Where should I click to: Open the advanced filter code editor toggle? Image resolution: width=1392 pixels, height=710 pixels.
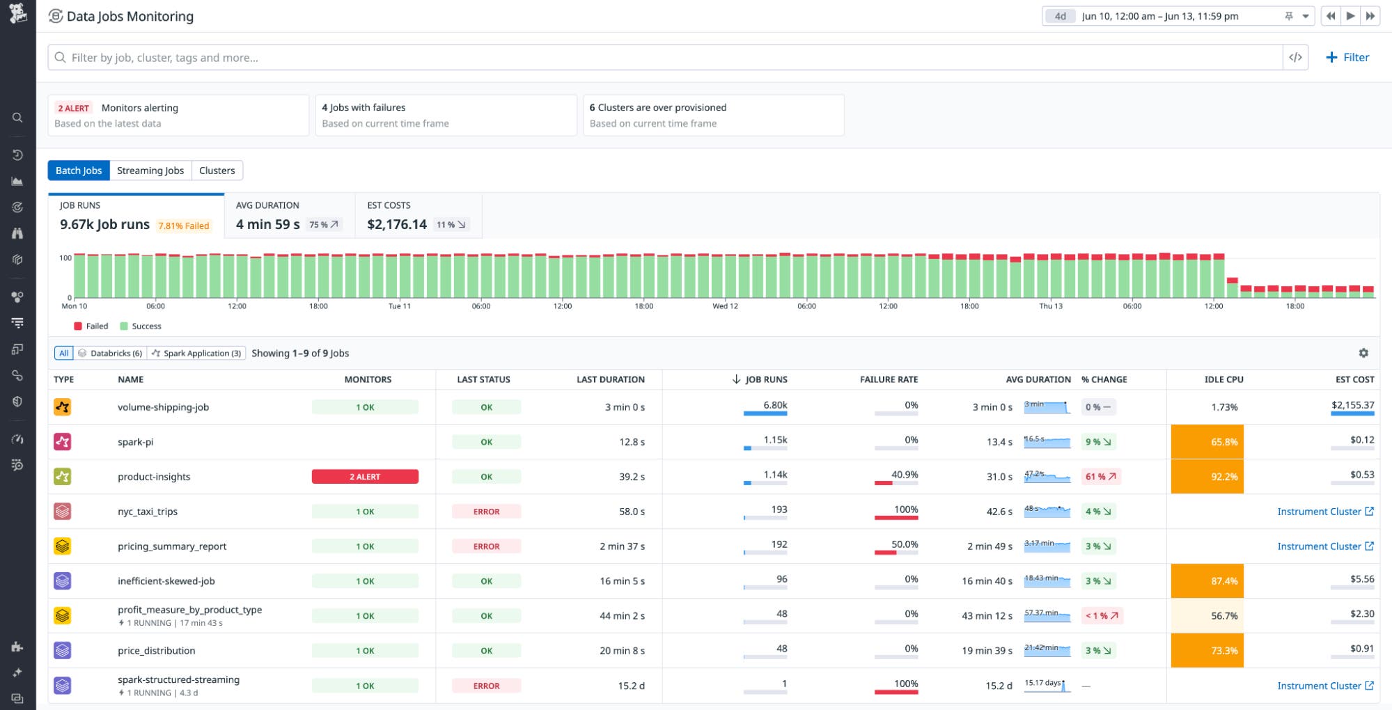(x=1296, y=57)
